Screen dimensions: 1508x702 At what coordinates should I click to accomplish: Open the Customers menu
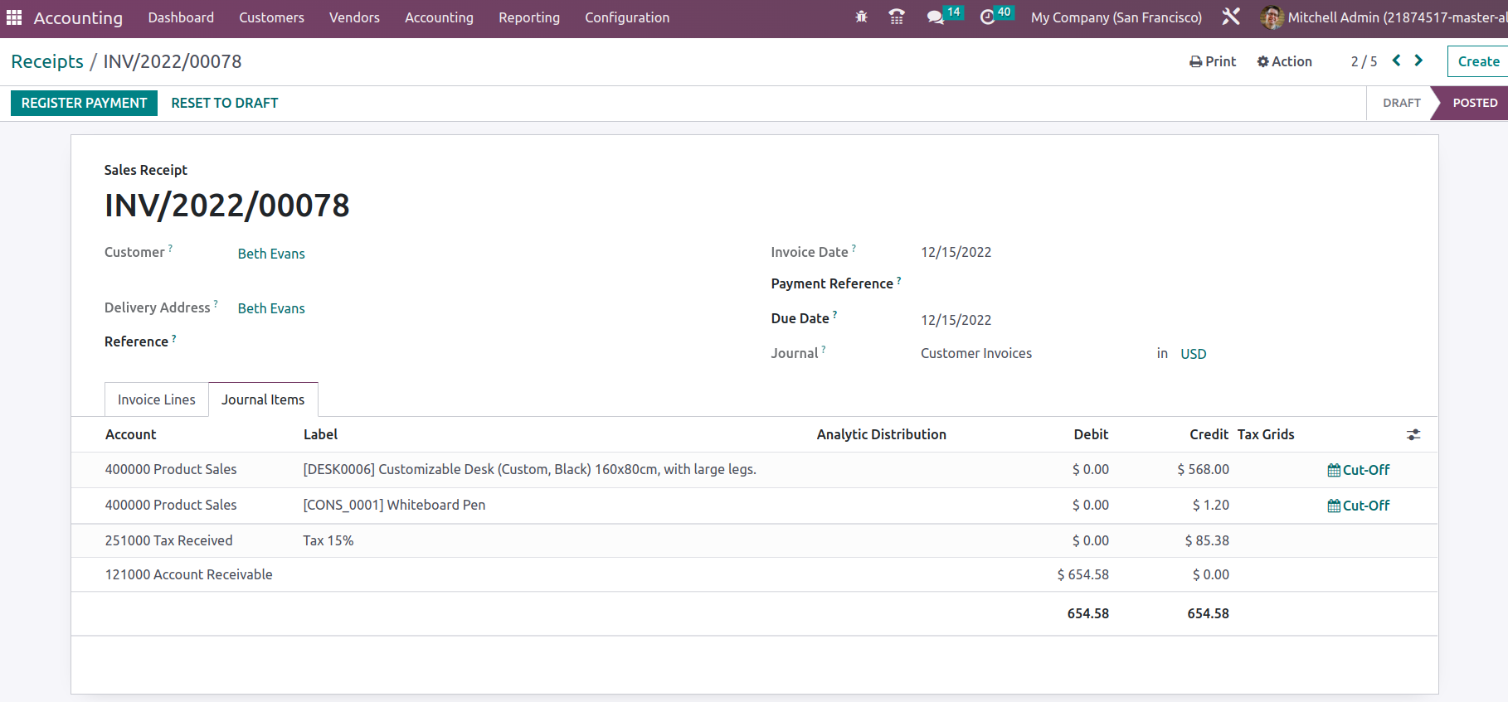pos(271,17)
